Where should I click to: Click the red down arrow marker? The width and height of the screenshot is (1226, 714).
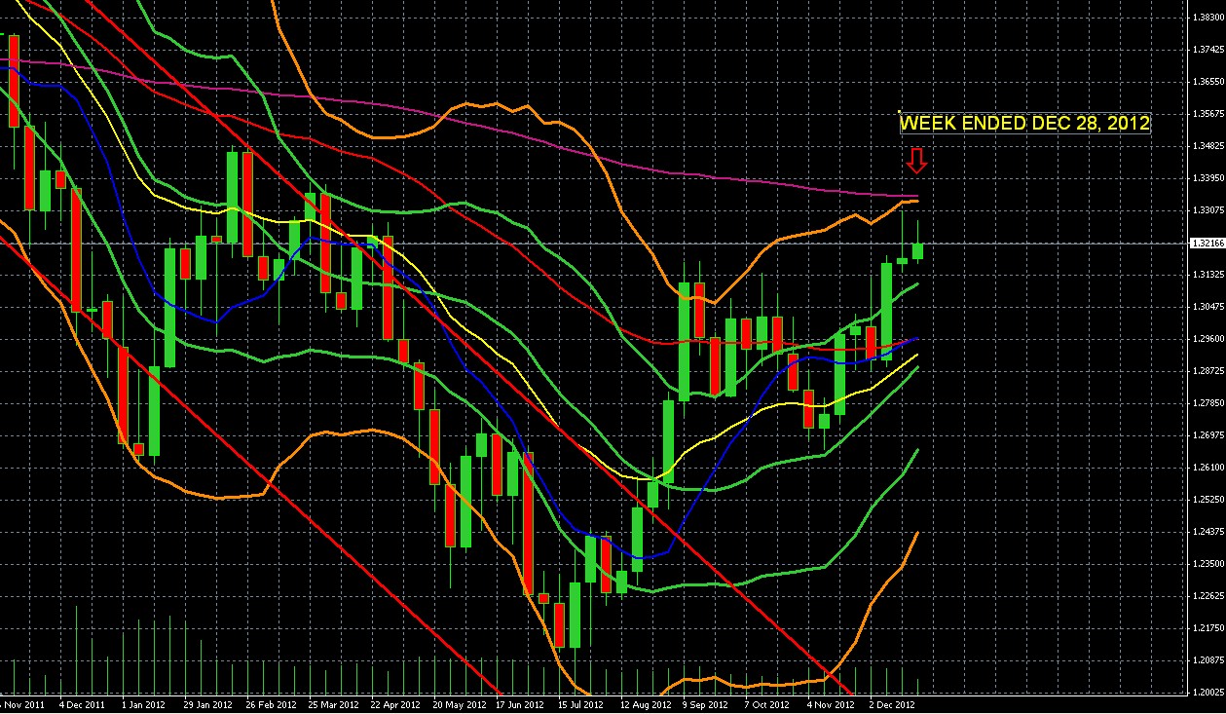(916, 161)
